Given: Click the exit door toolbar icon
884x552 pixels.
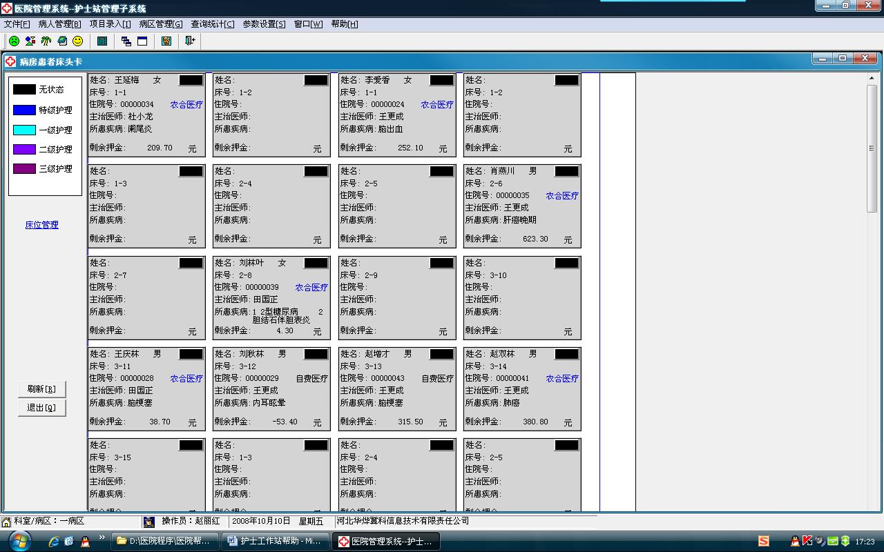Looking at the screenshot, I should (x=190, y=41).
